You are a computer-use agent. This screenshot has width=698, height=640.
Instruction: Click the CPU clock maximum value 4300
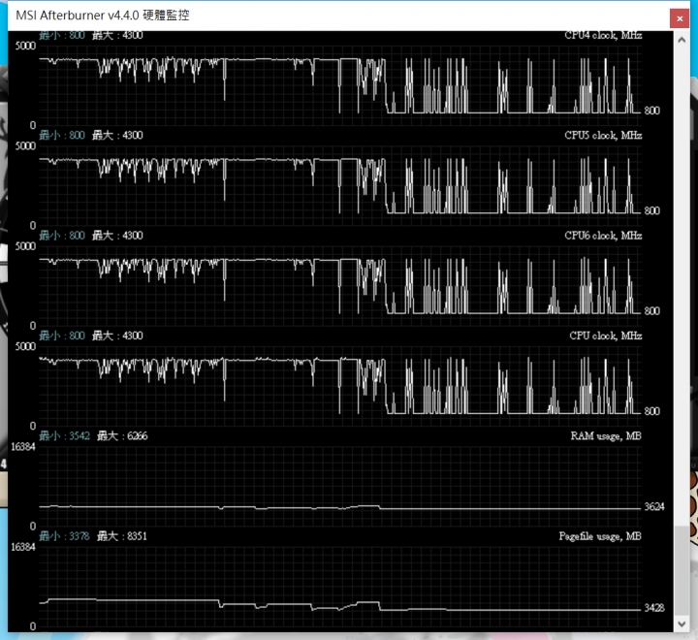pos(132,336)
